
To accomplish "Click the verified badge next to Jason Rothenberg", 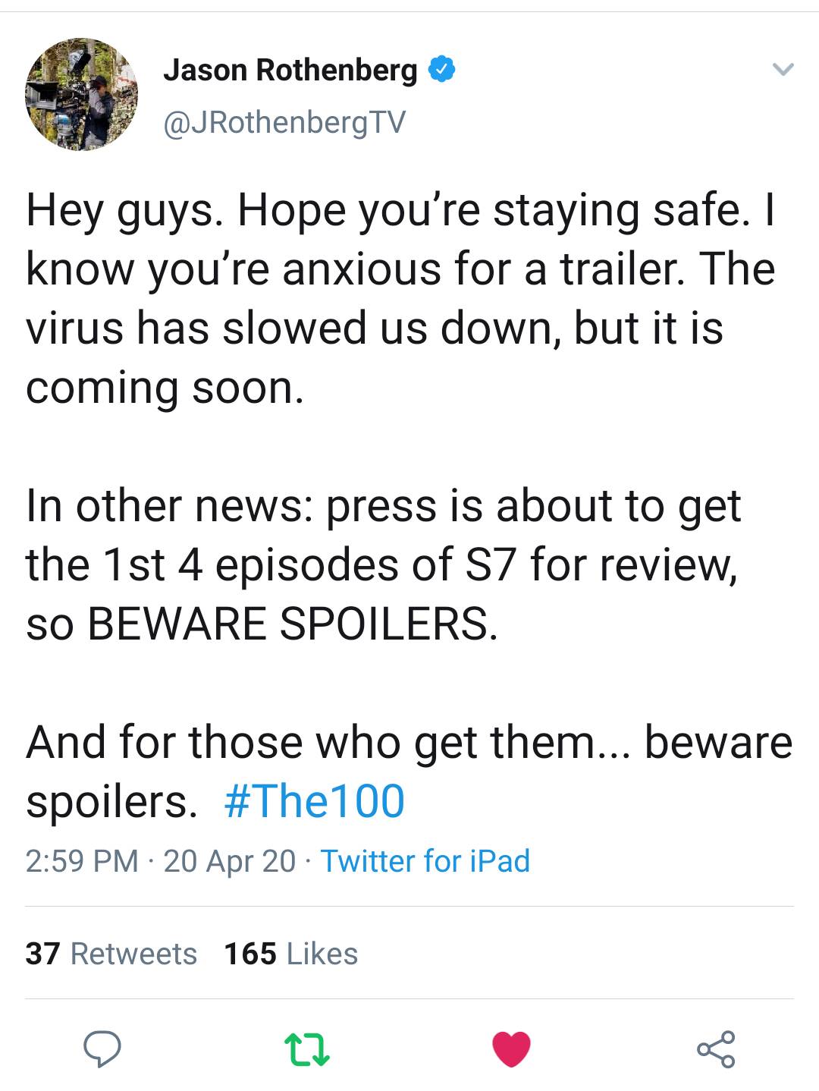I will pos(442,68).
